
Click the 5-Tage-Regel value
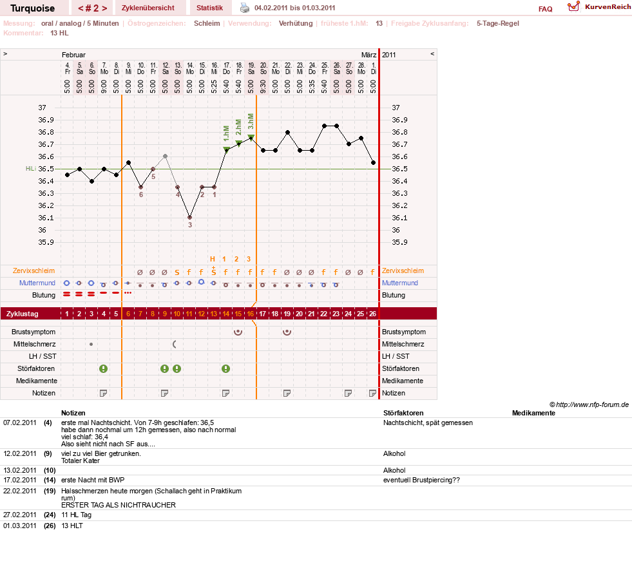tap(498, 23)
